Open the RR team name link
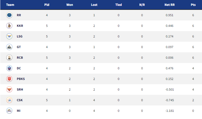Viewport: 202px width, 119px height. [19, 15]
